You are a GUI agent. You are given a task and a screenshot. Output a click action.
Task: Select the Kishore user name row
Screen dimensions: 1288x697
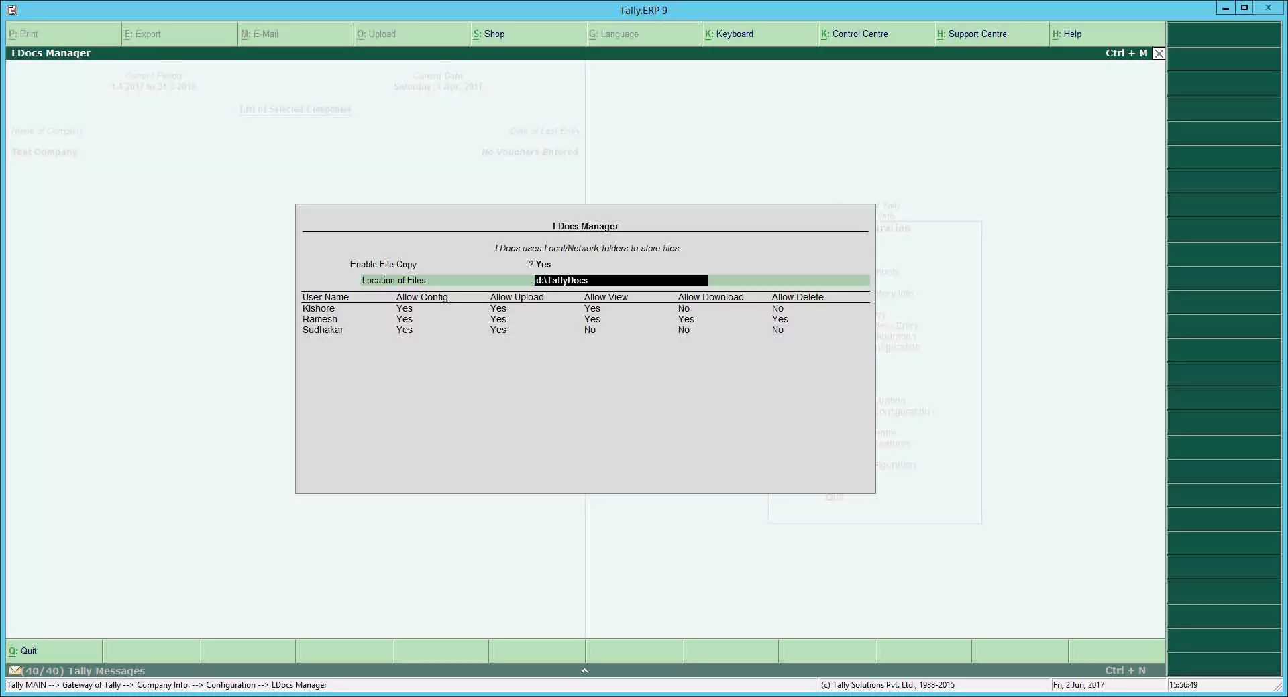point(318,309)
